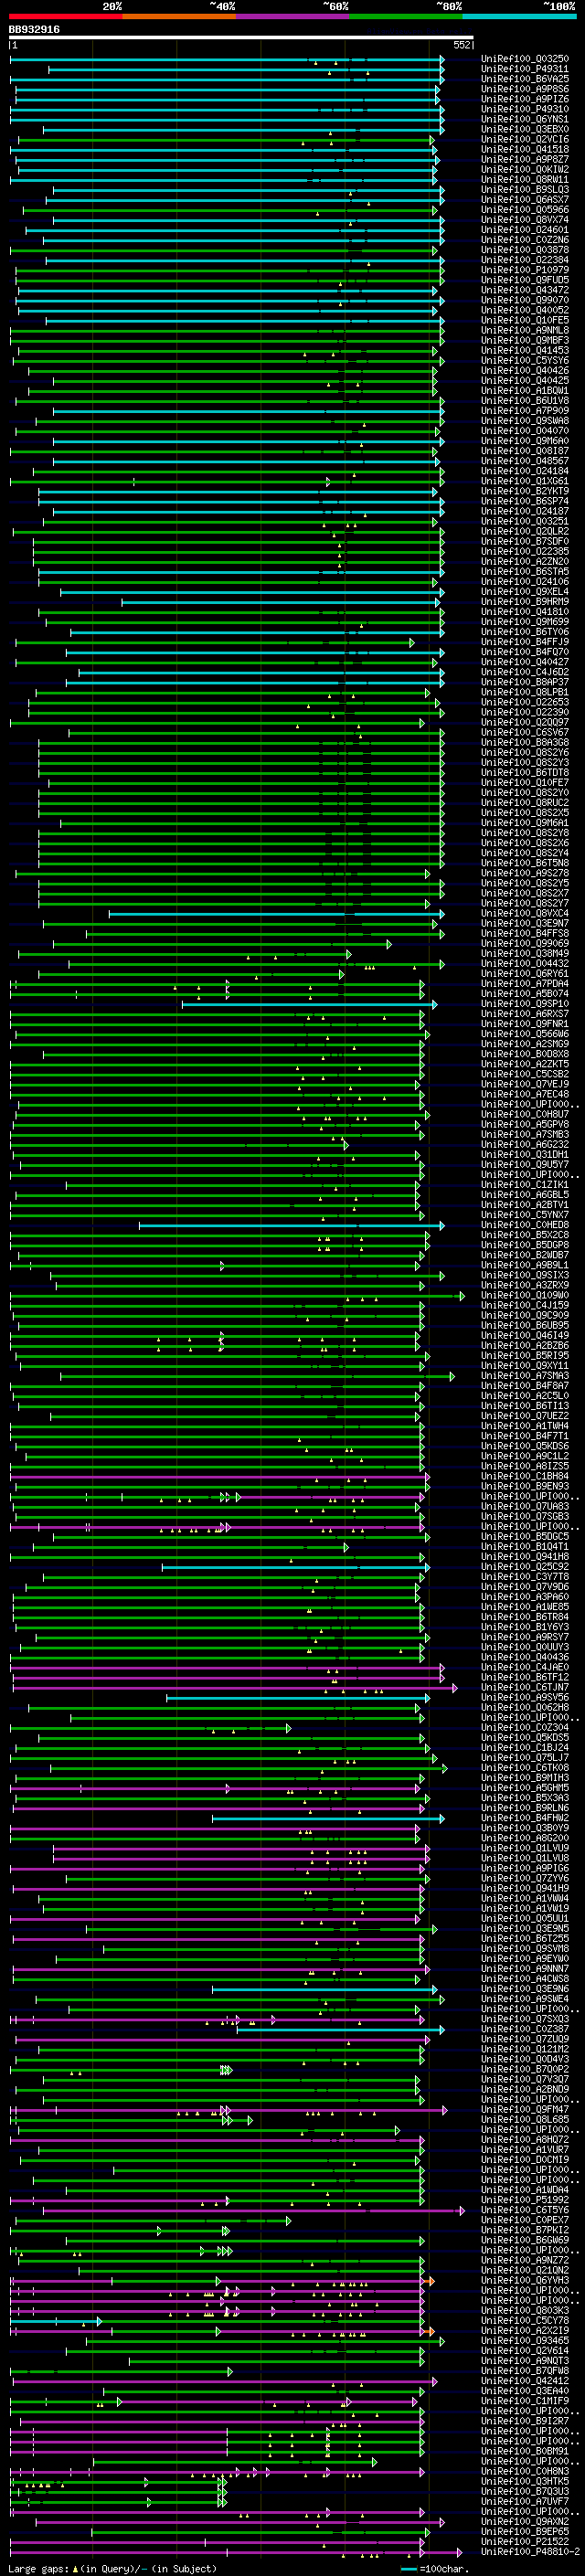The image size is (585, 2576).
Task: Click the green ~80% identity legend segment
Action: tap(406, 16)
